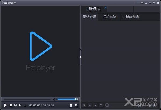Start playback with the Play button
This screenshot has height=110, width=161.
5,105
